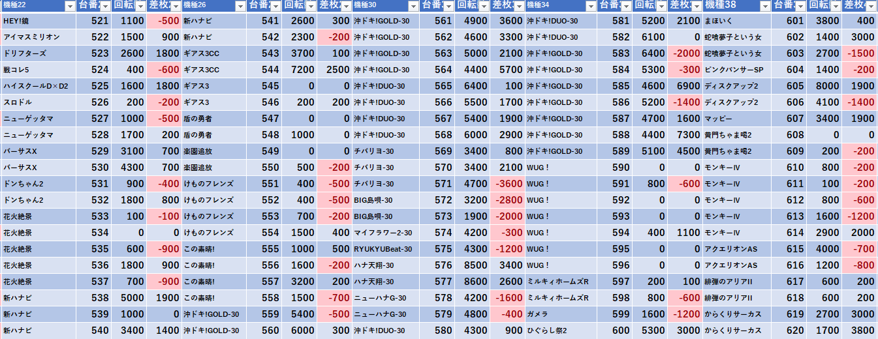Screen dimensions: 878x339
Task: Open the 回転 filter dropdown above value 1100
Action: 140,6
